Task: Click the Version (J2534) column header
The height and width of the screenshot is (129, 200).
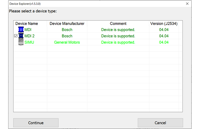Action: coord(164,24)
